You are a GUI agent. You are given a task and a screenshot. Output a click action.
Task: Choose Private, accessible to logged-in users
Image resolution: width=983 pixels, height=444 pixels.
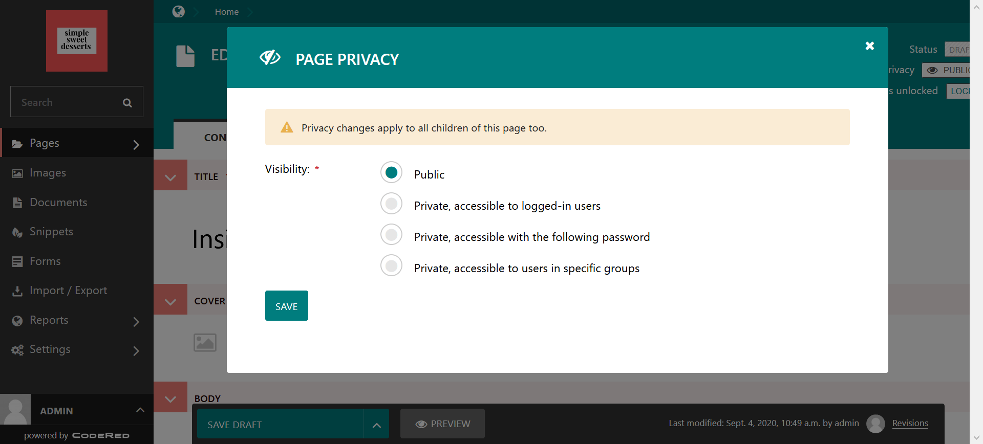pyautogui.click(x=392, y=204)
